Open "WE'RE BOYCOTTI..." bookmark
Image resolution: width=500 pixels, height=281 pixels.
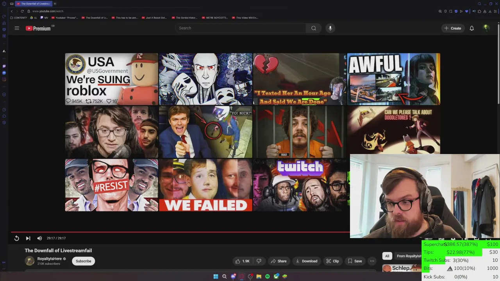[215, 18]
